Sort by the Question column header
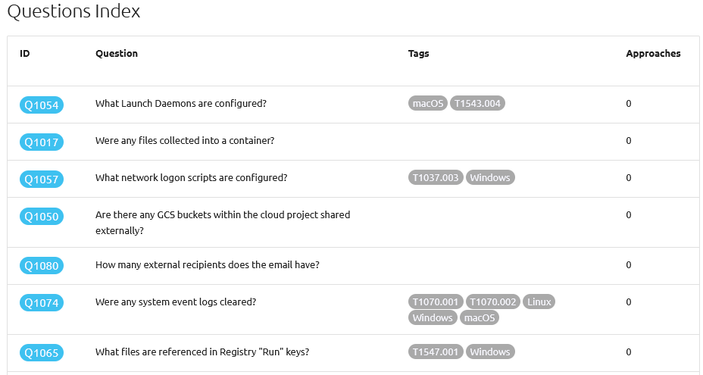The height and width of the screenshot is (375, 703). click(x=117, y=54)
